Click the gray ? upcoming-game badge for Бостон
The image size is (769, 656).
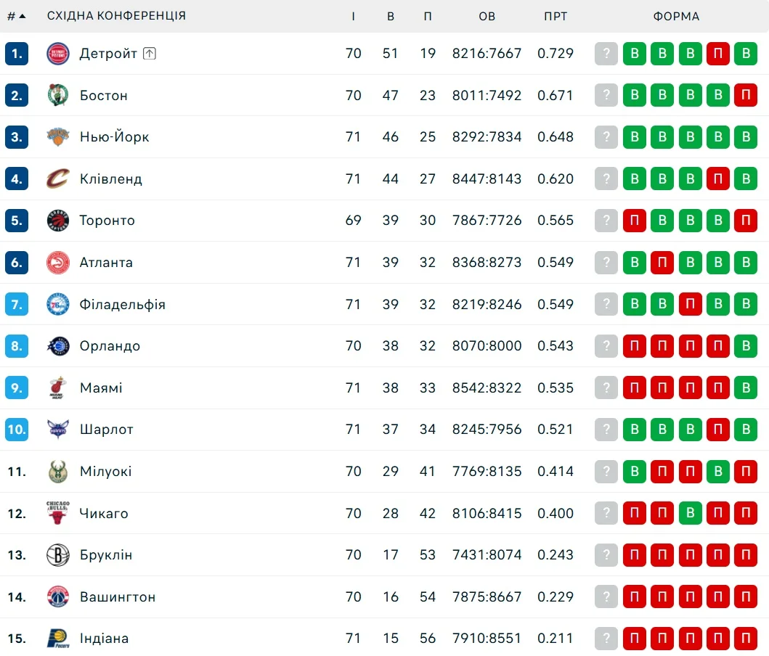606,95
